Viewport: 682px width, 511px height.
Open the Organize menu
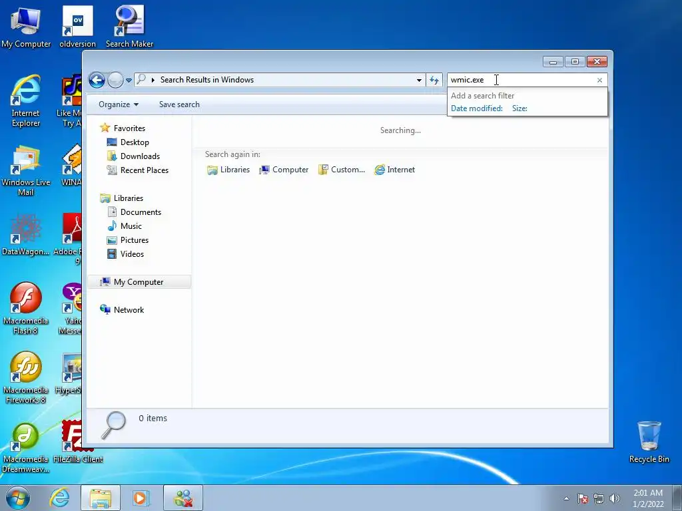click(119, 104)
